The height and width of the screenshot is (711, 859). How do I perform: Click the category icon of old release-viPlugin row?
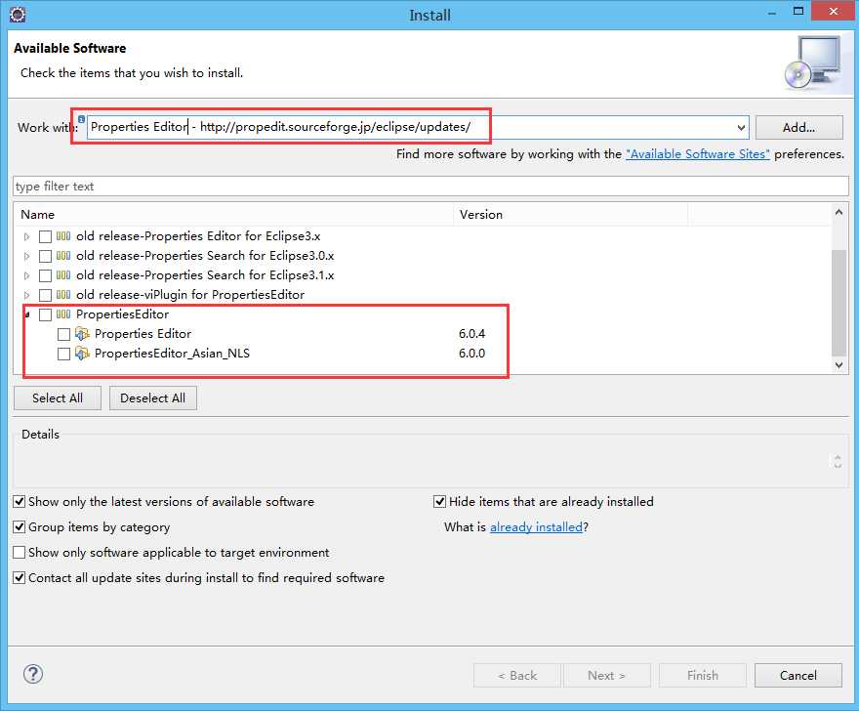[63, 294]
